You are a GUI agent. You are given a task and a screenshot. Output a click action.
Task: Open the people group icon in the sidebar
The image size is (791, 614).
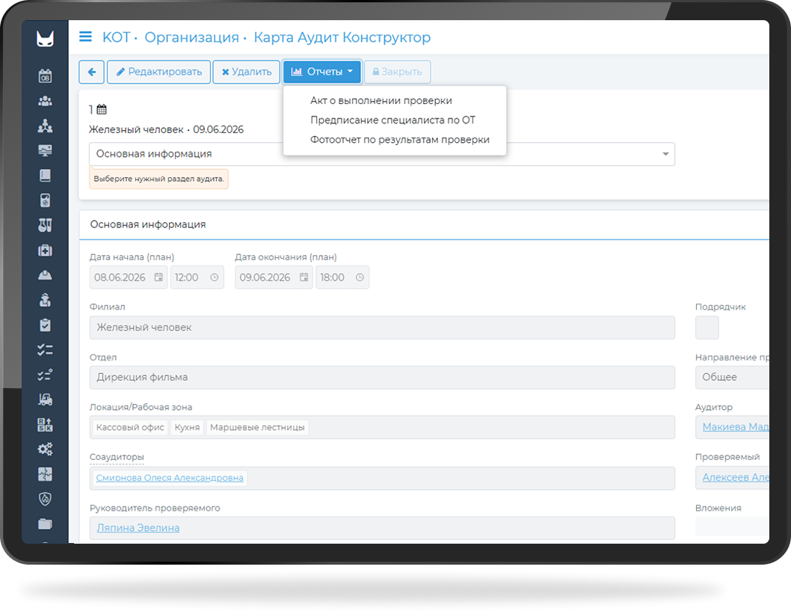click(45, 101)
